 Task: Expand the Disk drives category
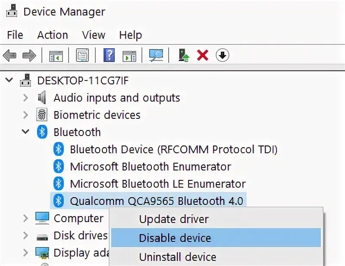coord(25,235)
